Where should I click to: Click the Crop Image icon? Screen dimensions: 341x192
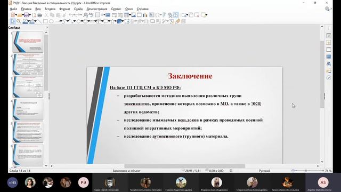pyautogui.click(x=159, y=21)
